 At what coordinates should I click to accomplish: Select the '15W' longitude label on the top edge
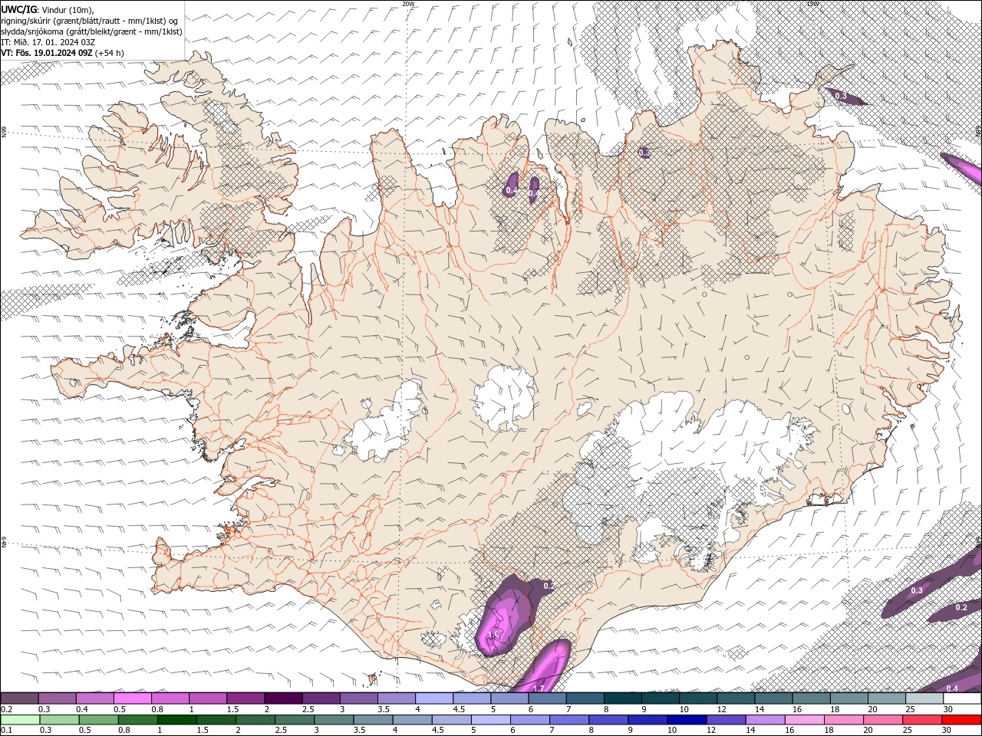pyautogui.click(x=812, y=4)
